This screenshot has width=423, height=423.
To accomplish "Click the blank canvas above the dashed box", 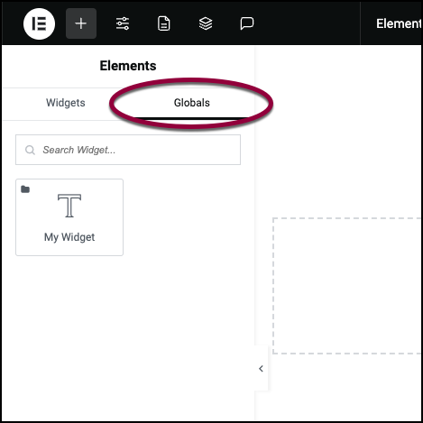I will (338, 131).
